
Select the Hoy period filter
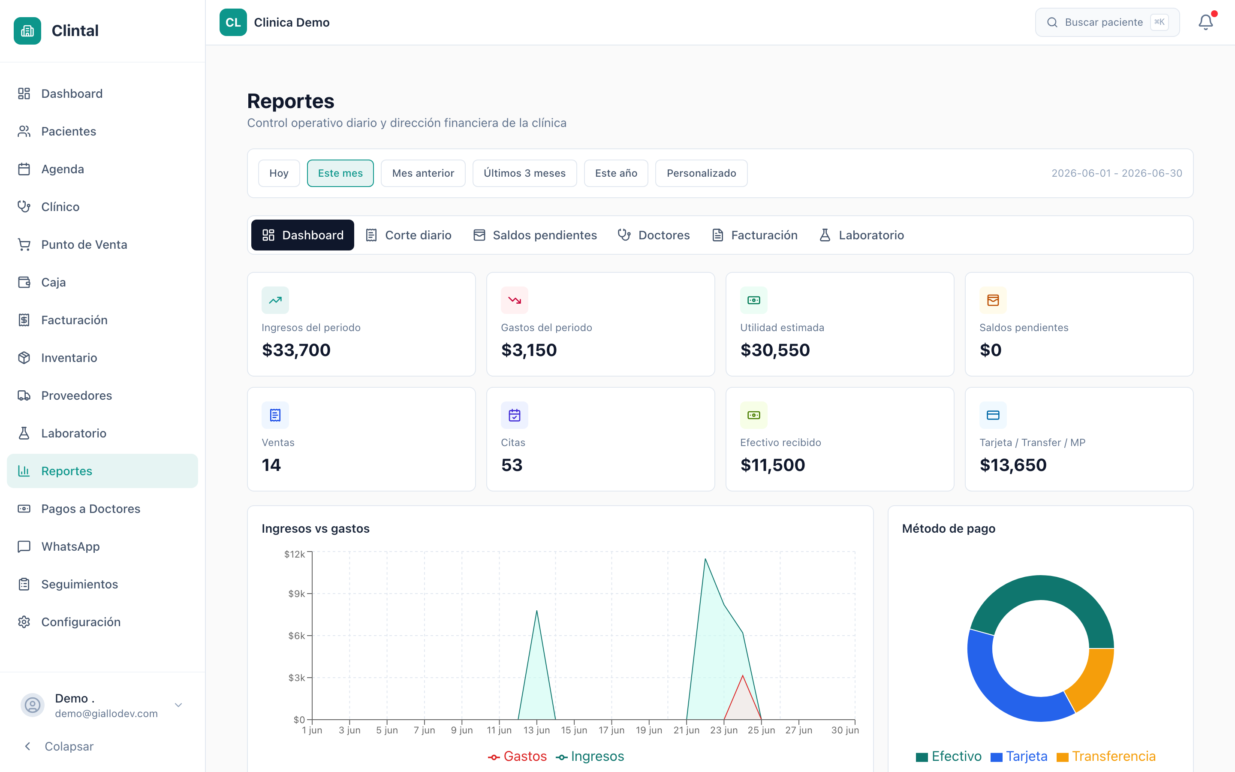[x=279, y=173]
